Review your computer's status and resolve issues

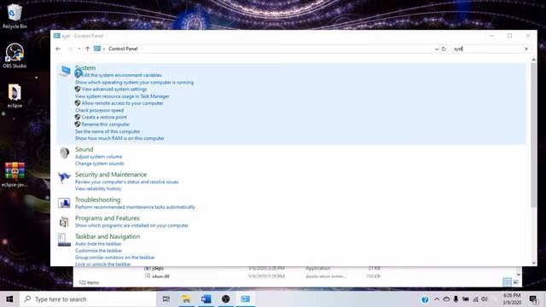(126, 182)
